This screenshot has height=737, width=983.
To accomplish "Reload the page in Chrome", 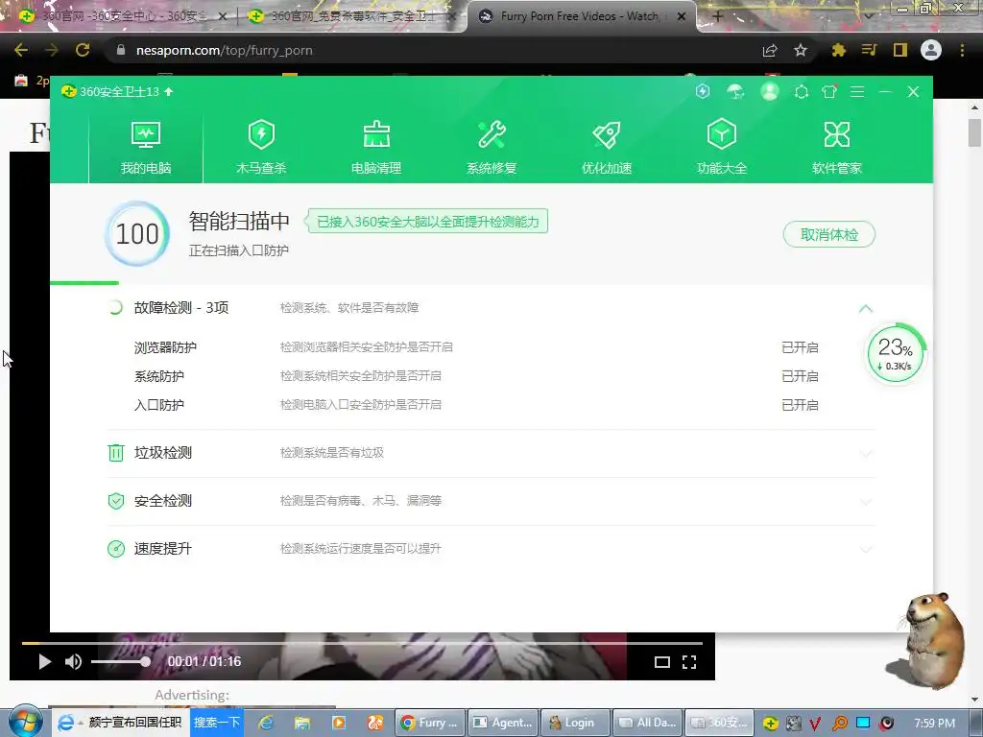I will [83, 50].
